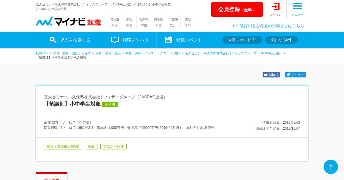
Task: Open the hamburger menu icon
Action: 297,6
